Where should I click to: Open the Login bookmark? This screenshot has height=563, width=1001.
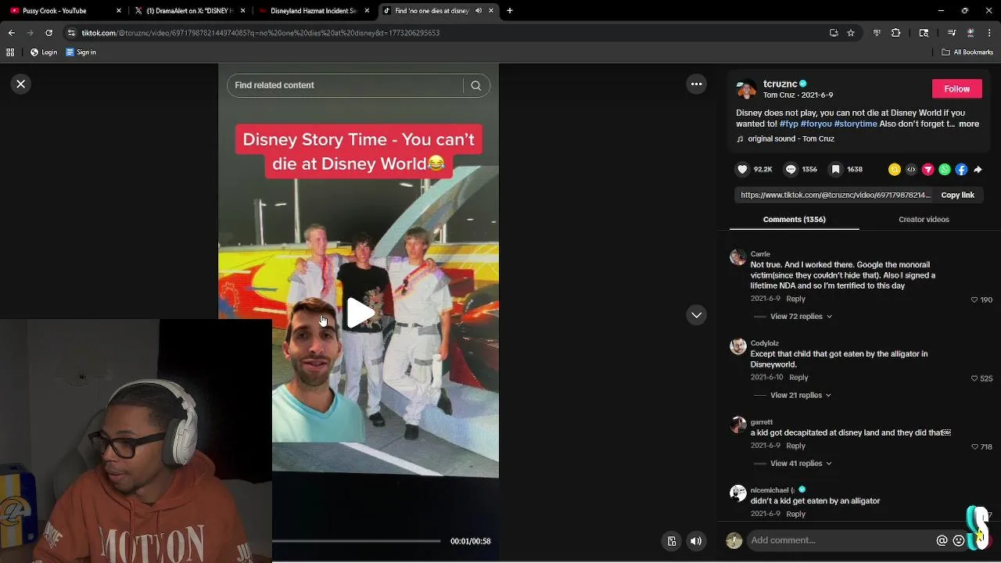pyautogui.click(x=44, y=52)
